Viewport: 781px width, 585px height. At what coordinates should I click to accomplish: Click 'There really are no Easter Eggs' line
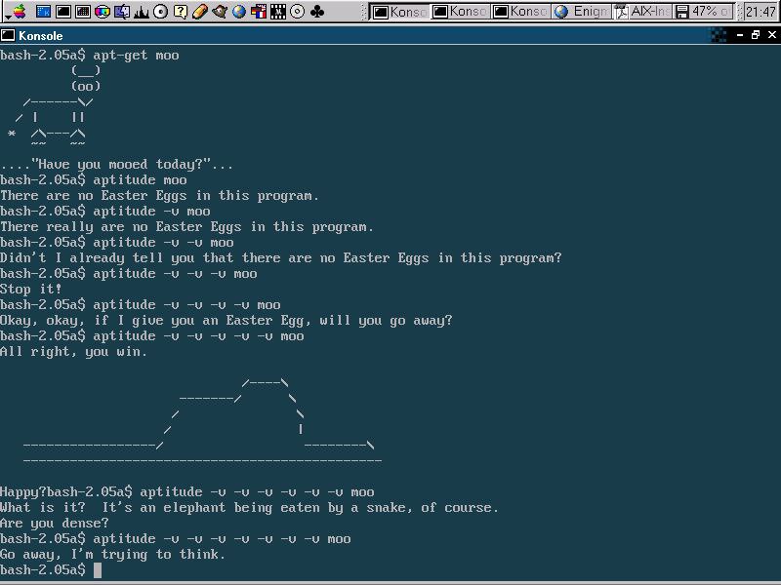point(186,227)
